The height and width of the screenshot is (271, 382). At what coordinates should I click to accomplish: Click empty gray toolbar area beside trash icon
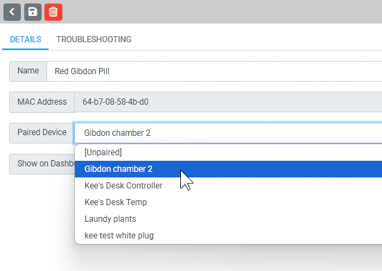point(219,12)
